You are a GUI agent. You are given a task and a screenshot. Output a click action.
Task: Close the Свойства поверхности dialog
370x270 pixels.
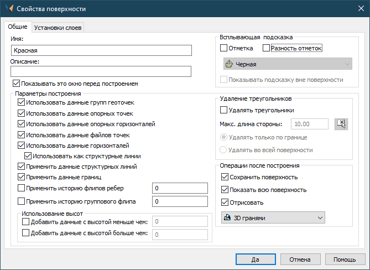pyautogui.click(x=357, y=9)
